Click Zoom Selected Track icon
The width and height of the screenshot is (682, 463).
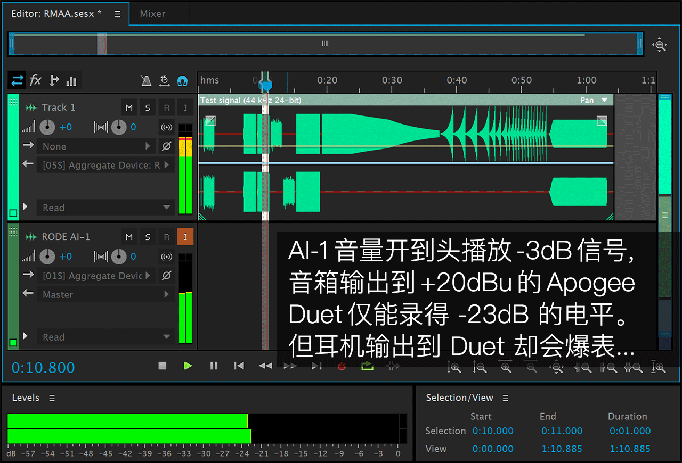[x=660, y=367]
